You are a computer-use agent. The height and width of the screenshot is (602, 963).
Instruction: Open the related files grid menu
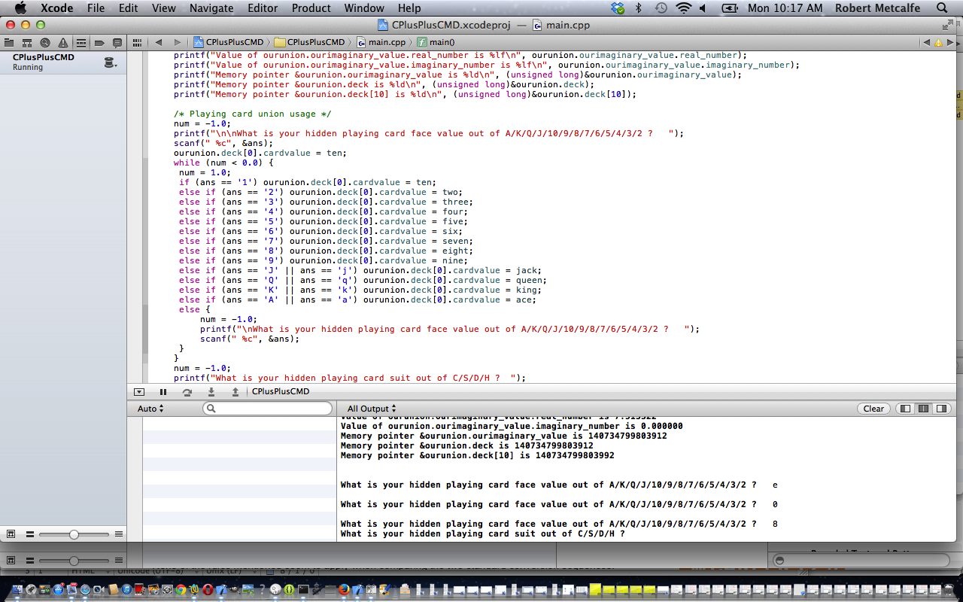(137, 42)
